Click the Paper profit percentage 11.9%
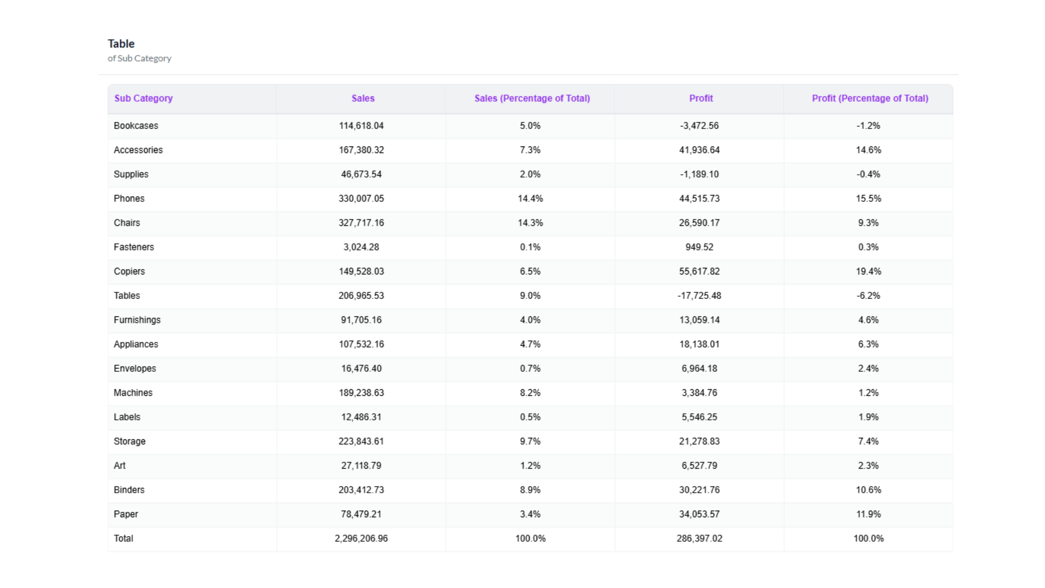1045x588 pixels. [x=869, y=514]
